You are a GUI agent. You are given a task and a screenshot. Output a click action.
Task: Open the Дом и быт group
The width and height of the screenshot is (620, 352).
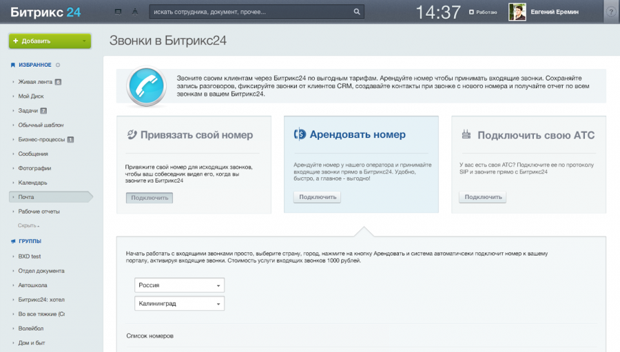point(32,343)
